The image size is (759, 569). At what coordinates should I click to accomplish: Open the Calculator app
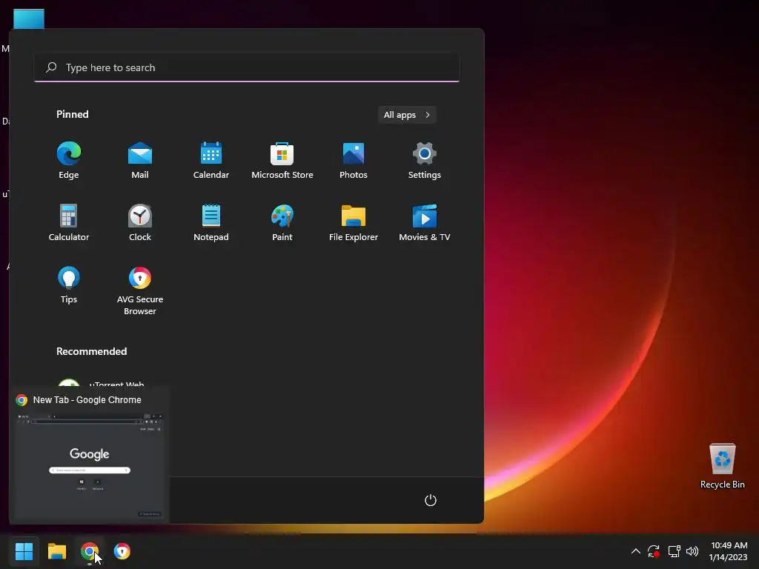pyautogui.click(x=69, y=222)
